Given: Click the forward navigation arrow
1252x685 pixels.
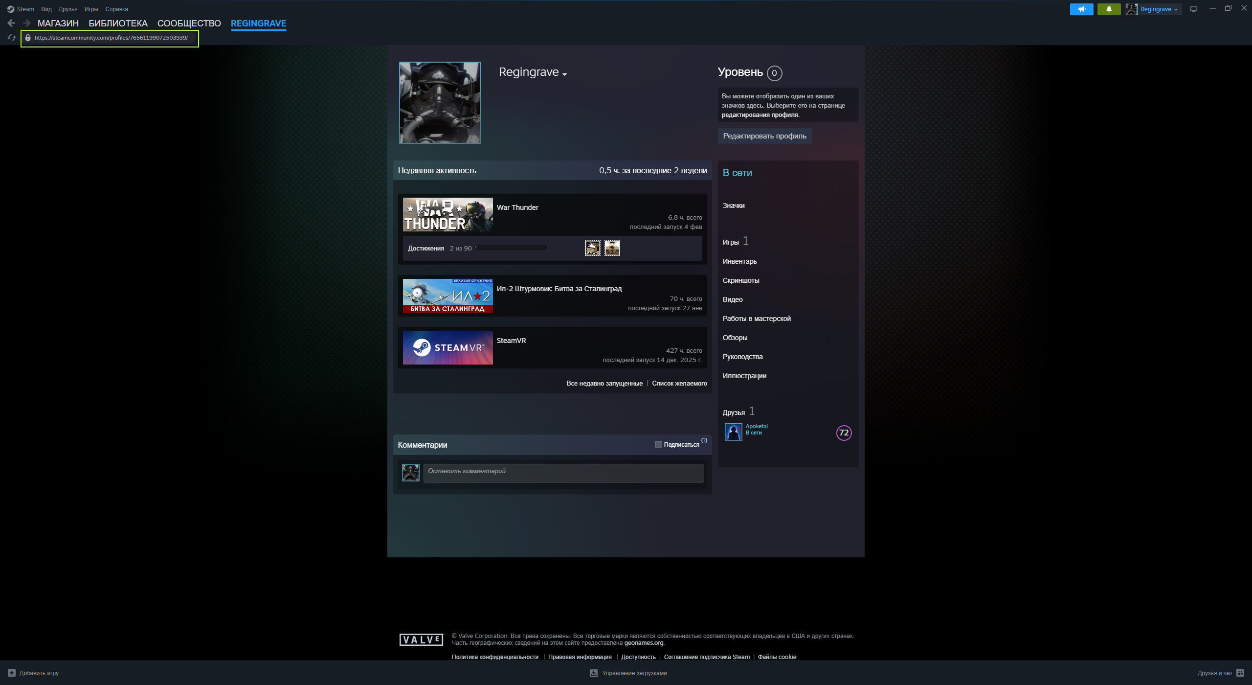Looking at the screenshot, I should tap(27, 23).
